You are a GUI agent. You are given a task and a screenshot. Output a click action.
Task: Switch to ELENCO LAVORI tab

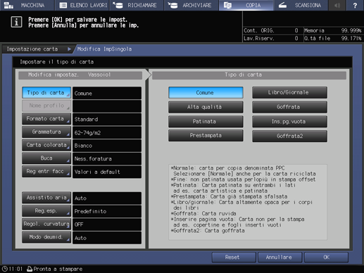pyautogui.click(x=82, y=5)
